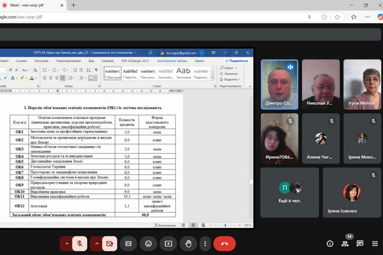Show the participants list
This screenshot has width=383, height=255.
pyautogui.click(x=345, y=244)
